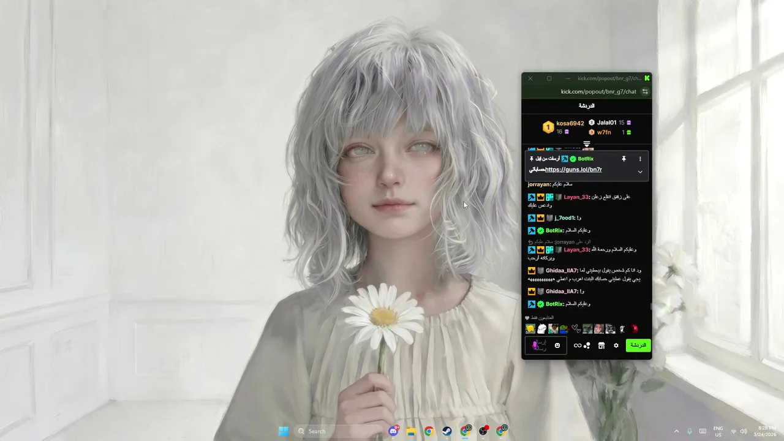Image resolution: width=784 pixels, height=441 pixels.
Task: Open OBS Studio from the taskbar
Action: (483, 431)
